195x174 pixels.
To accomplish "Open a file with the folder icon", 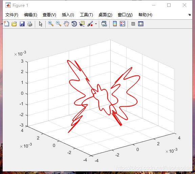I will pyautogui.click(x=14, y=24).
